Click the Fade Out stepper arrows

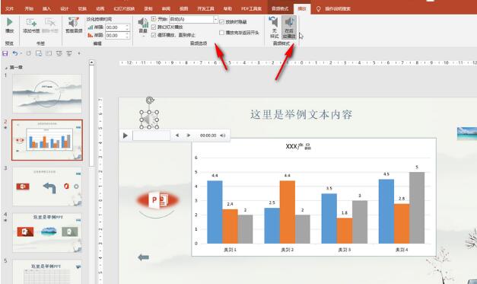128,35
